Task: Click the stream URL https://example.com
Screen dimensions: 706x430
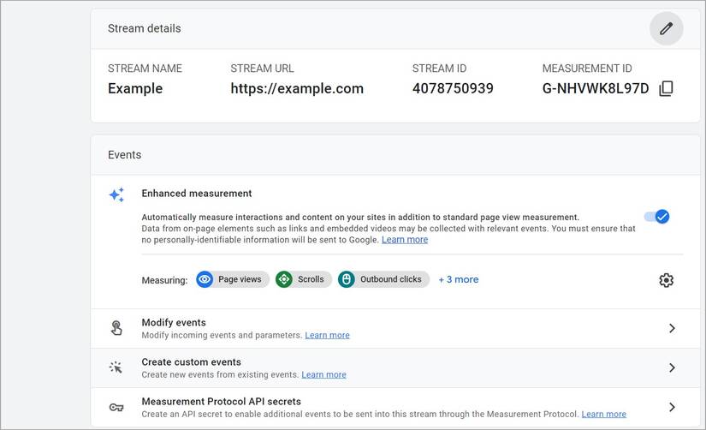Action: tap(297, 88)
